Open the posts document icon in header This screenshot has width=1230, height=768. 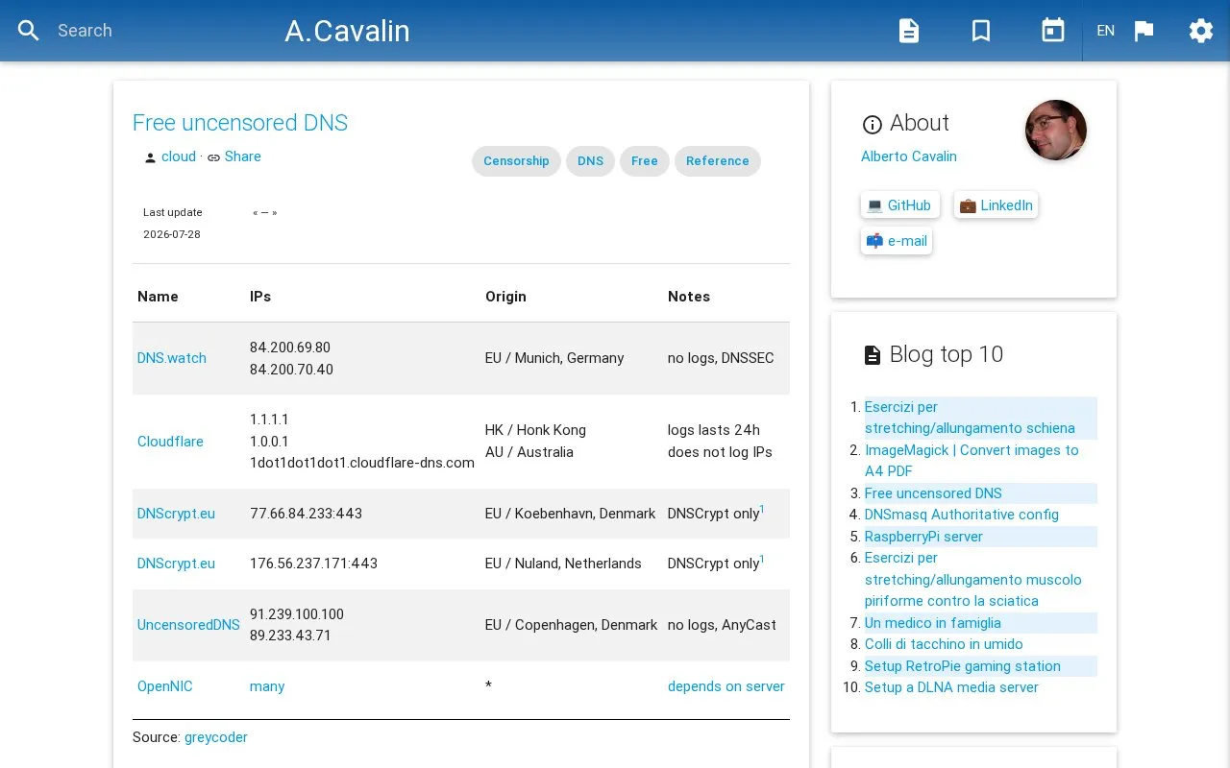click(909, 31)
